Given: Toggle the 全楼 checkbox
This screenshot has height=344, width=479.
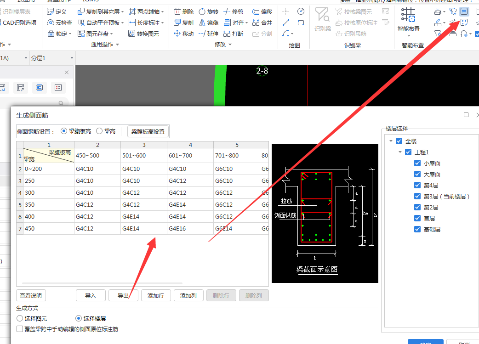Looking at the screenshot, I should click(x=399, y=141).
